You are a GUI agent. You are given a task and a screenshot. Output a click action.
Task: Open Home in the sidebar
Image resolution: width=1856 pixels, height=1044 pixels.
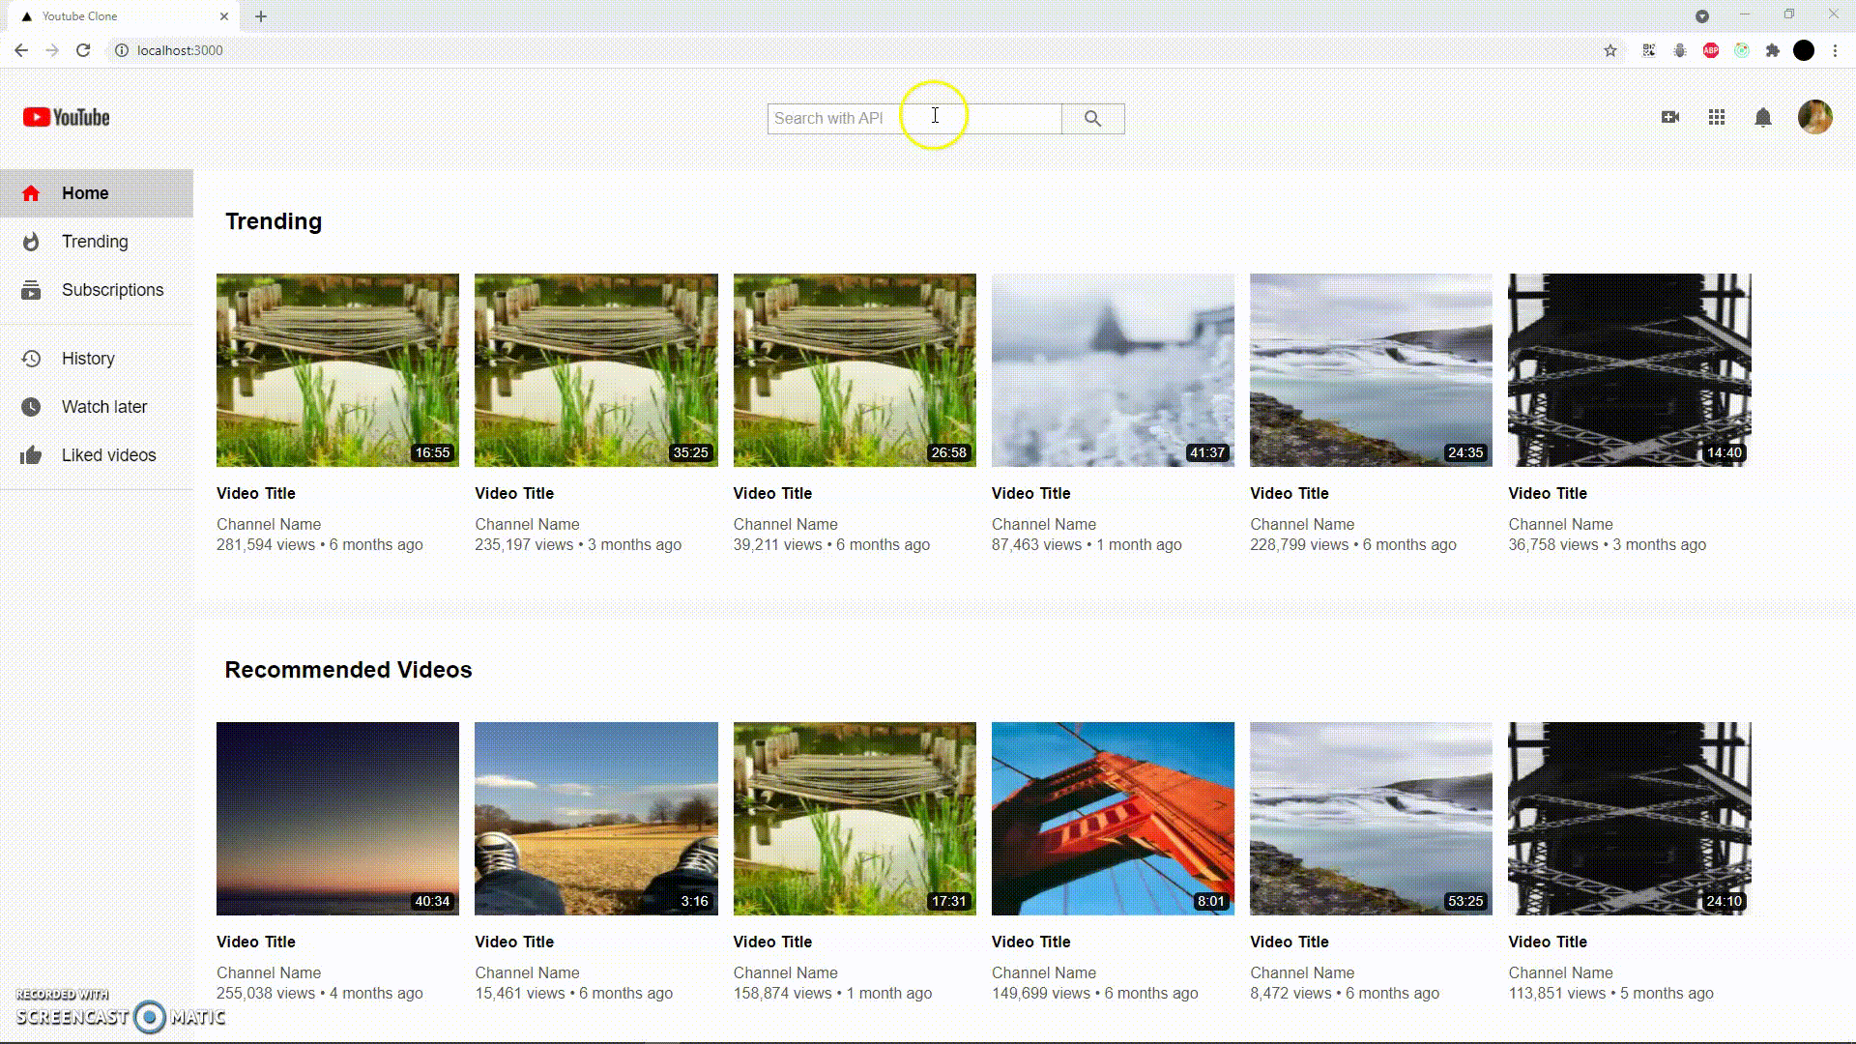point(97,193)
